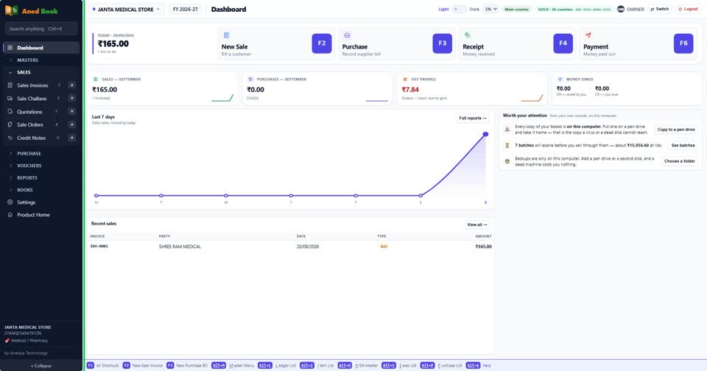
Task: Click the F6 Payment shortcut tile
Action: click(x=683, y=43)
